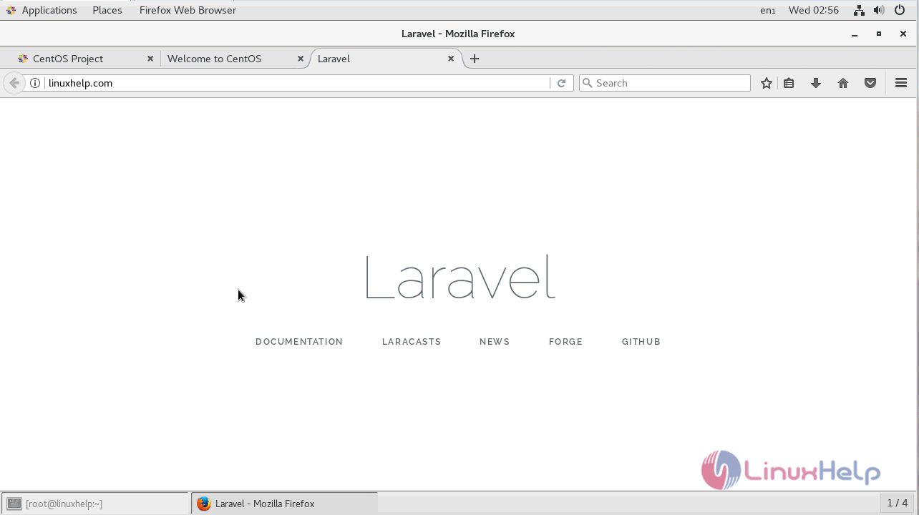Open the Firefox hamburger menu

(x=901, y=83)
